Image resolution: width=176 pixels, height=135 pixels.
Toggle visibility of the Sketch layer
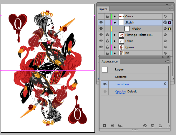(101, 22)
